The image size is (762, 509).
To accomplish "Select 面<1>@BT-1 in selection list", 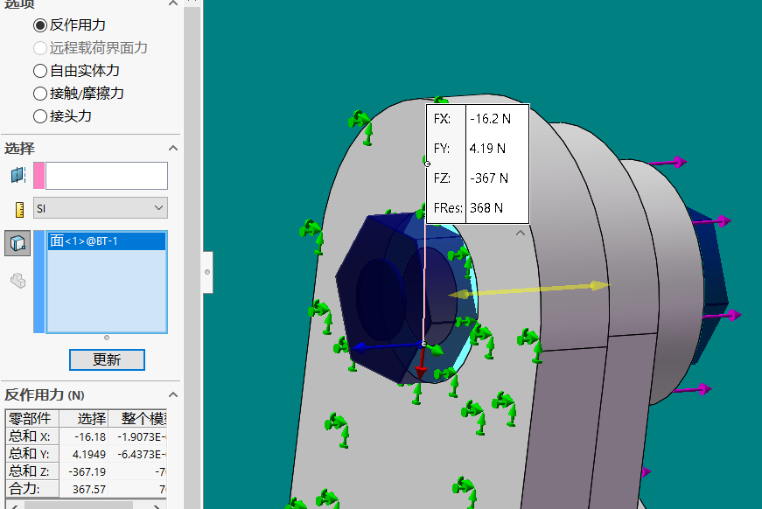I will tap(107, 241).
